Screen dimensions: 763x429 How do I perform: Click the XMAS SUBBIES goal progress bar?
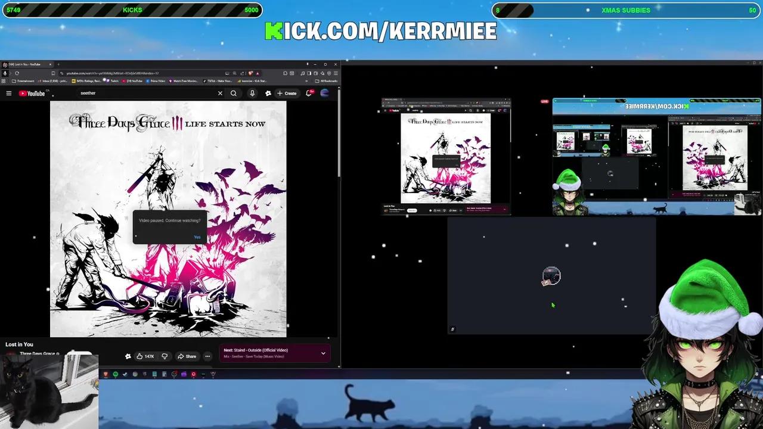pyautogui.click(x=626, y=10)
